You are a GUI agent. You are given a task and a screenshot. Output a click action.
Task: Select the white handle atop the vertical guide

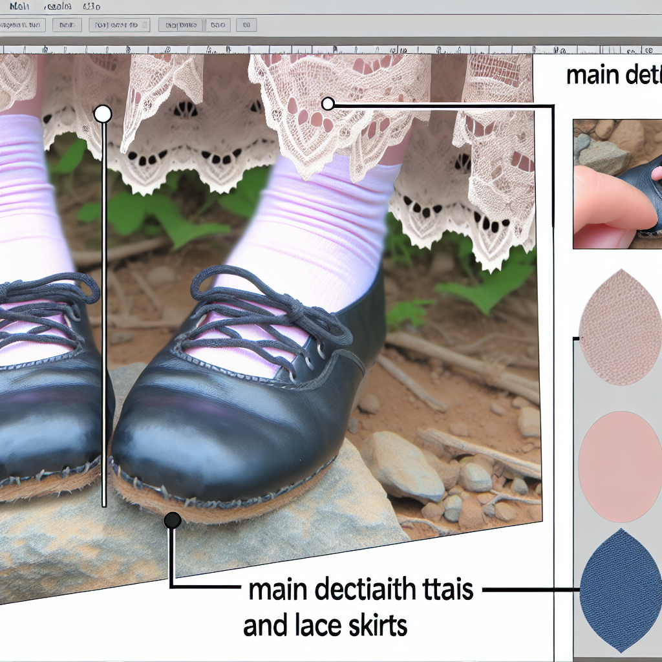[103, 114]
